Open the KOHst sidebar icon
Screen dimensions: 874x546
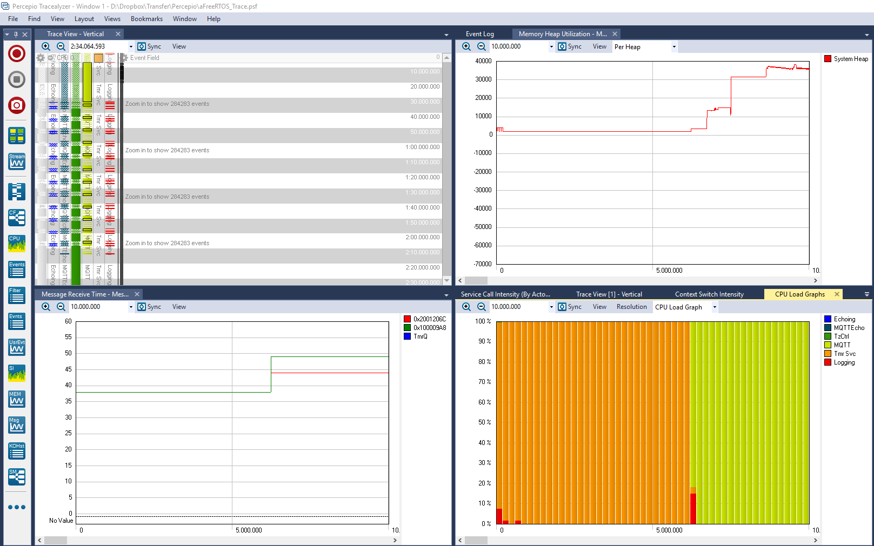tap(17, 451)
